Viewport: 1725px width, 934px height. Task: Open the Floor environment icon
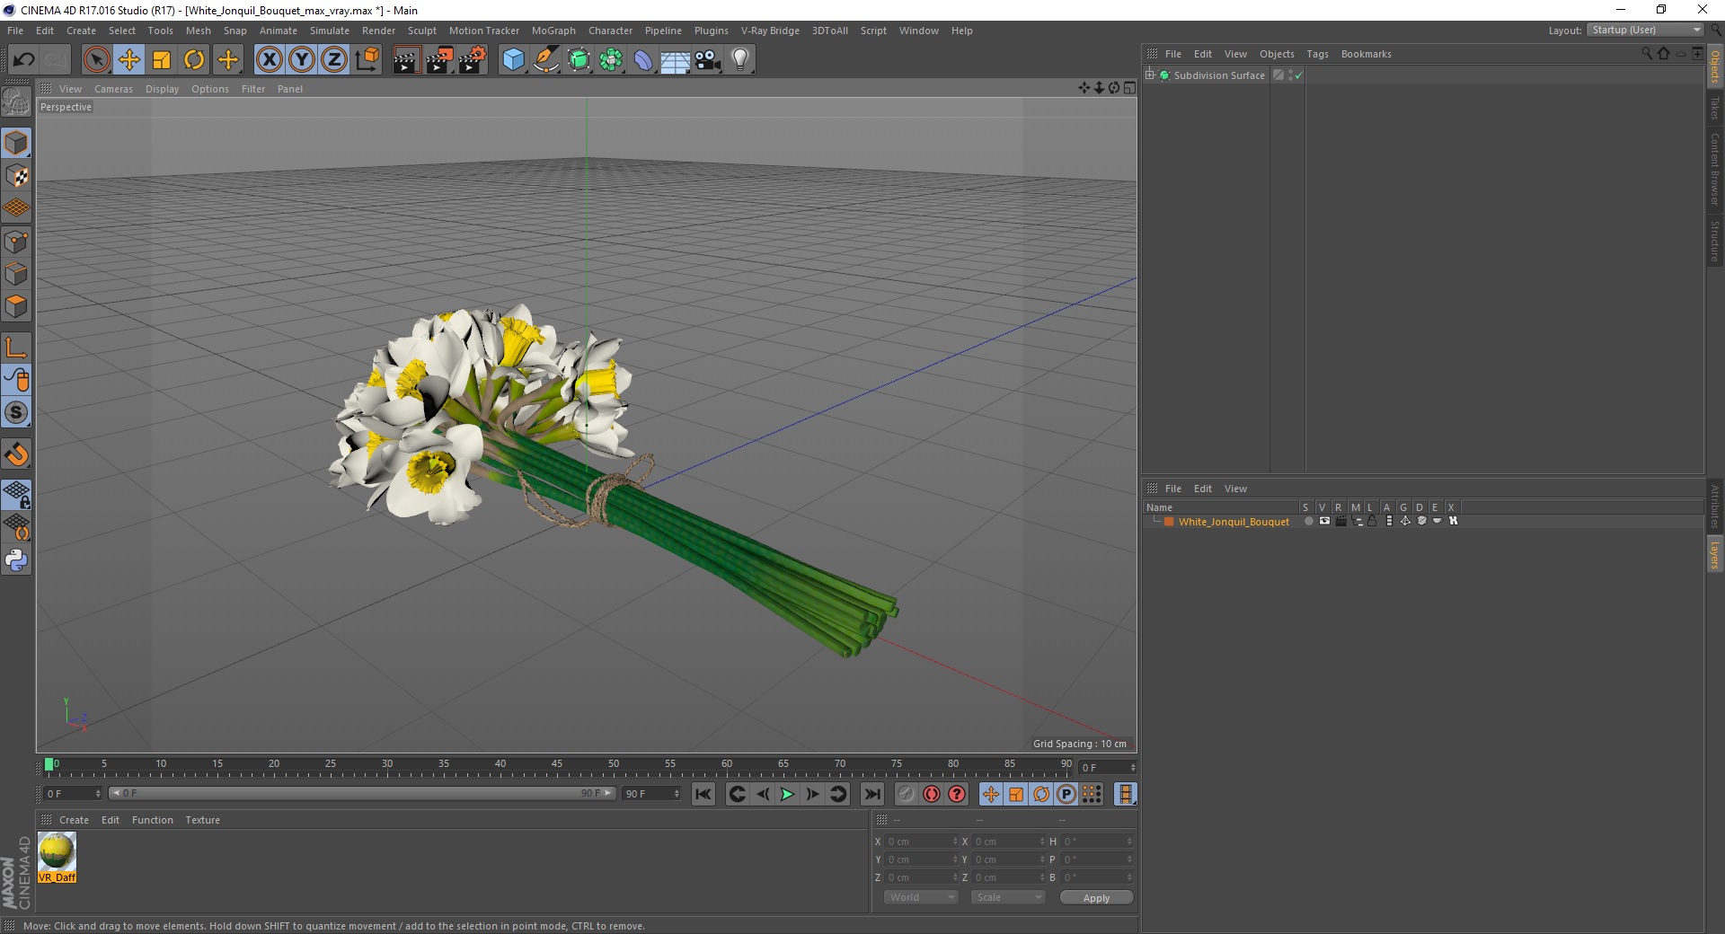(x=676, y=60)
